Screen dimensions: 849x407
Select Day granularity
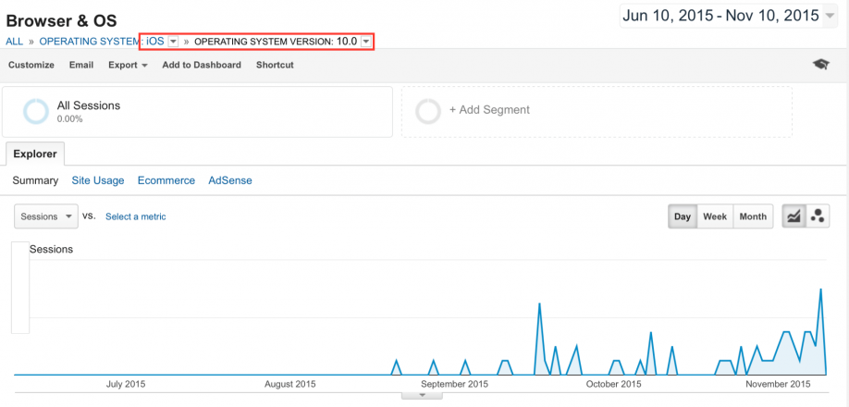(x=683, y=216)
